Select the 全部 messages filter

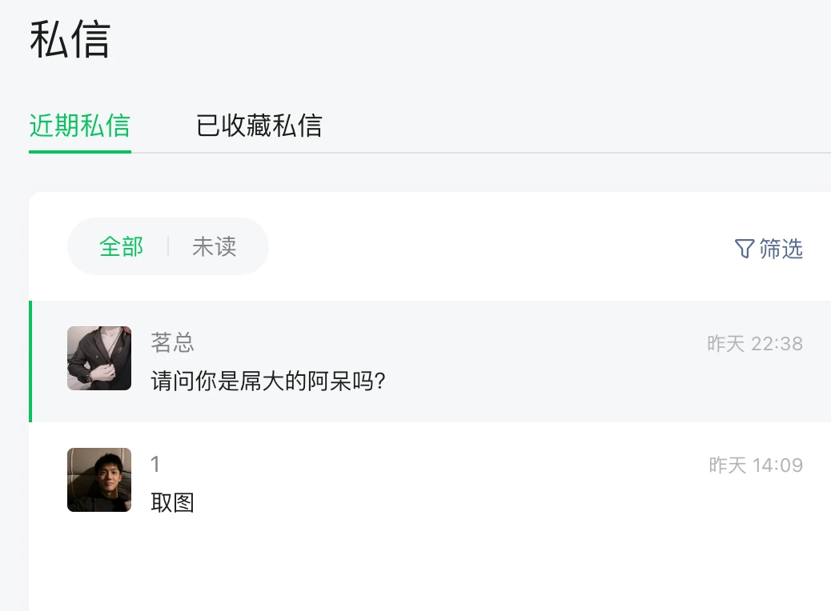pos(122,246)
